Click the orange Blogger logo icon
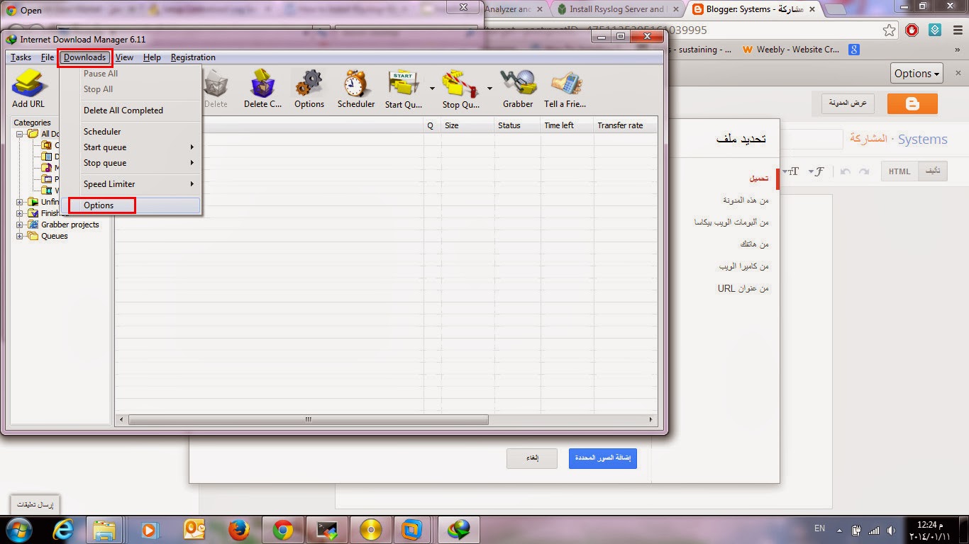Screen dimensions: 969x544 pos(912,103)
